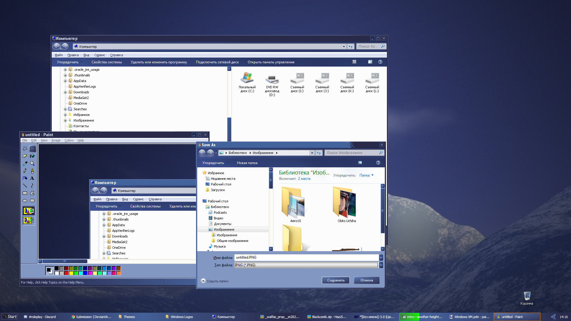Pick the Color Picker eyedropper tool
The height and width of the screenshot is (321, 571).
(x=25, y=163)
